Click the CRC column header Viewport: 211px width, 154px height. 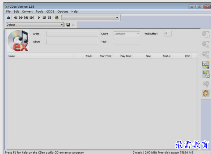coord(181,56)
